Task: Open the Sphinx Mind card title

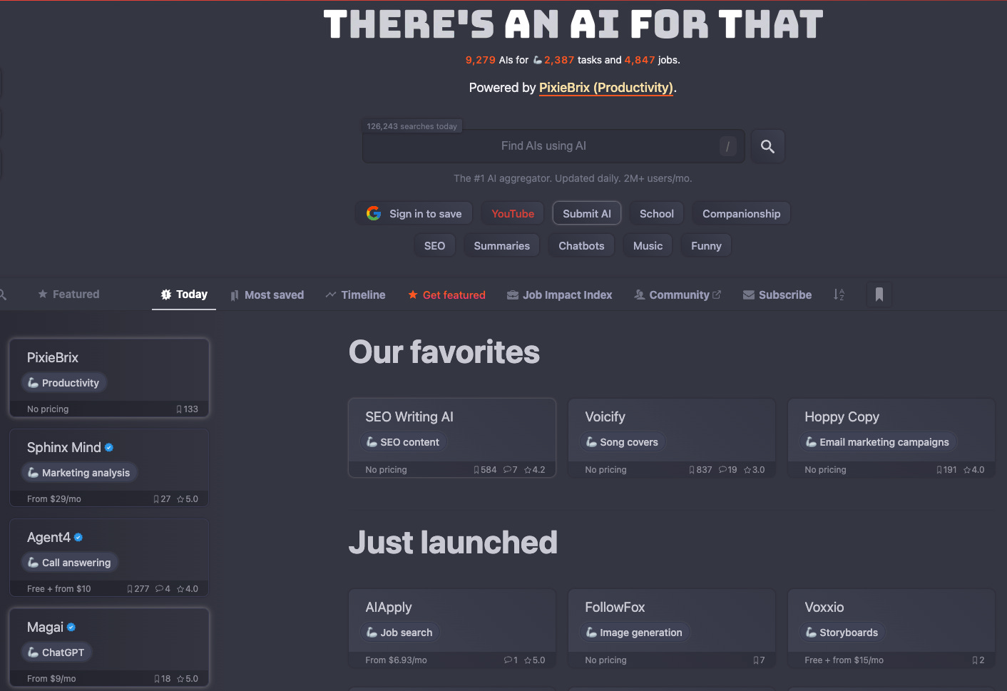Action: [x=64, y=448]
